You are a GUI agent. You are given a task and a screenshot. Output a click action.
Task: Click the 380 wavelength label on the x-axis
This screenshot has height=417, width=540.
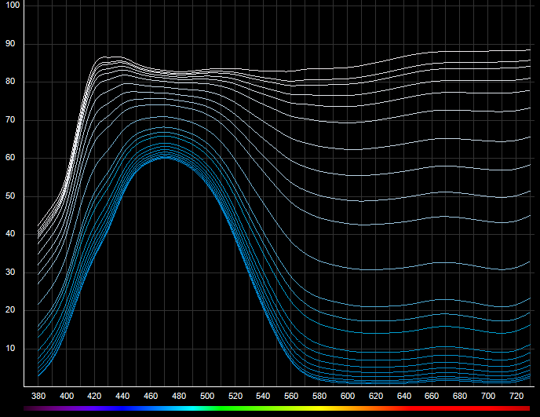coord(38,395)
